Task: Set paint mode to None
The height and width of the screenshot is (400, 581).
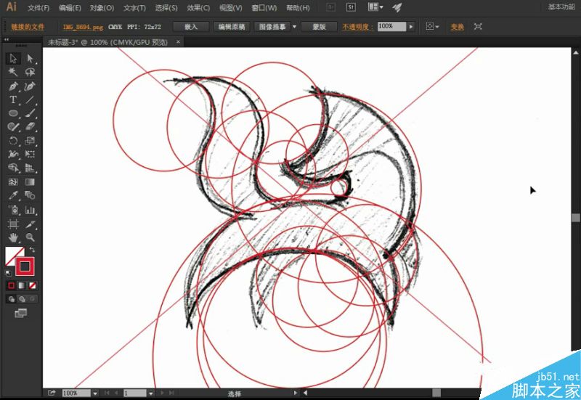Action: coord(32,285)
